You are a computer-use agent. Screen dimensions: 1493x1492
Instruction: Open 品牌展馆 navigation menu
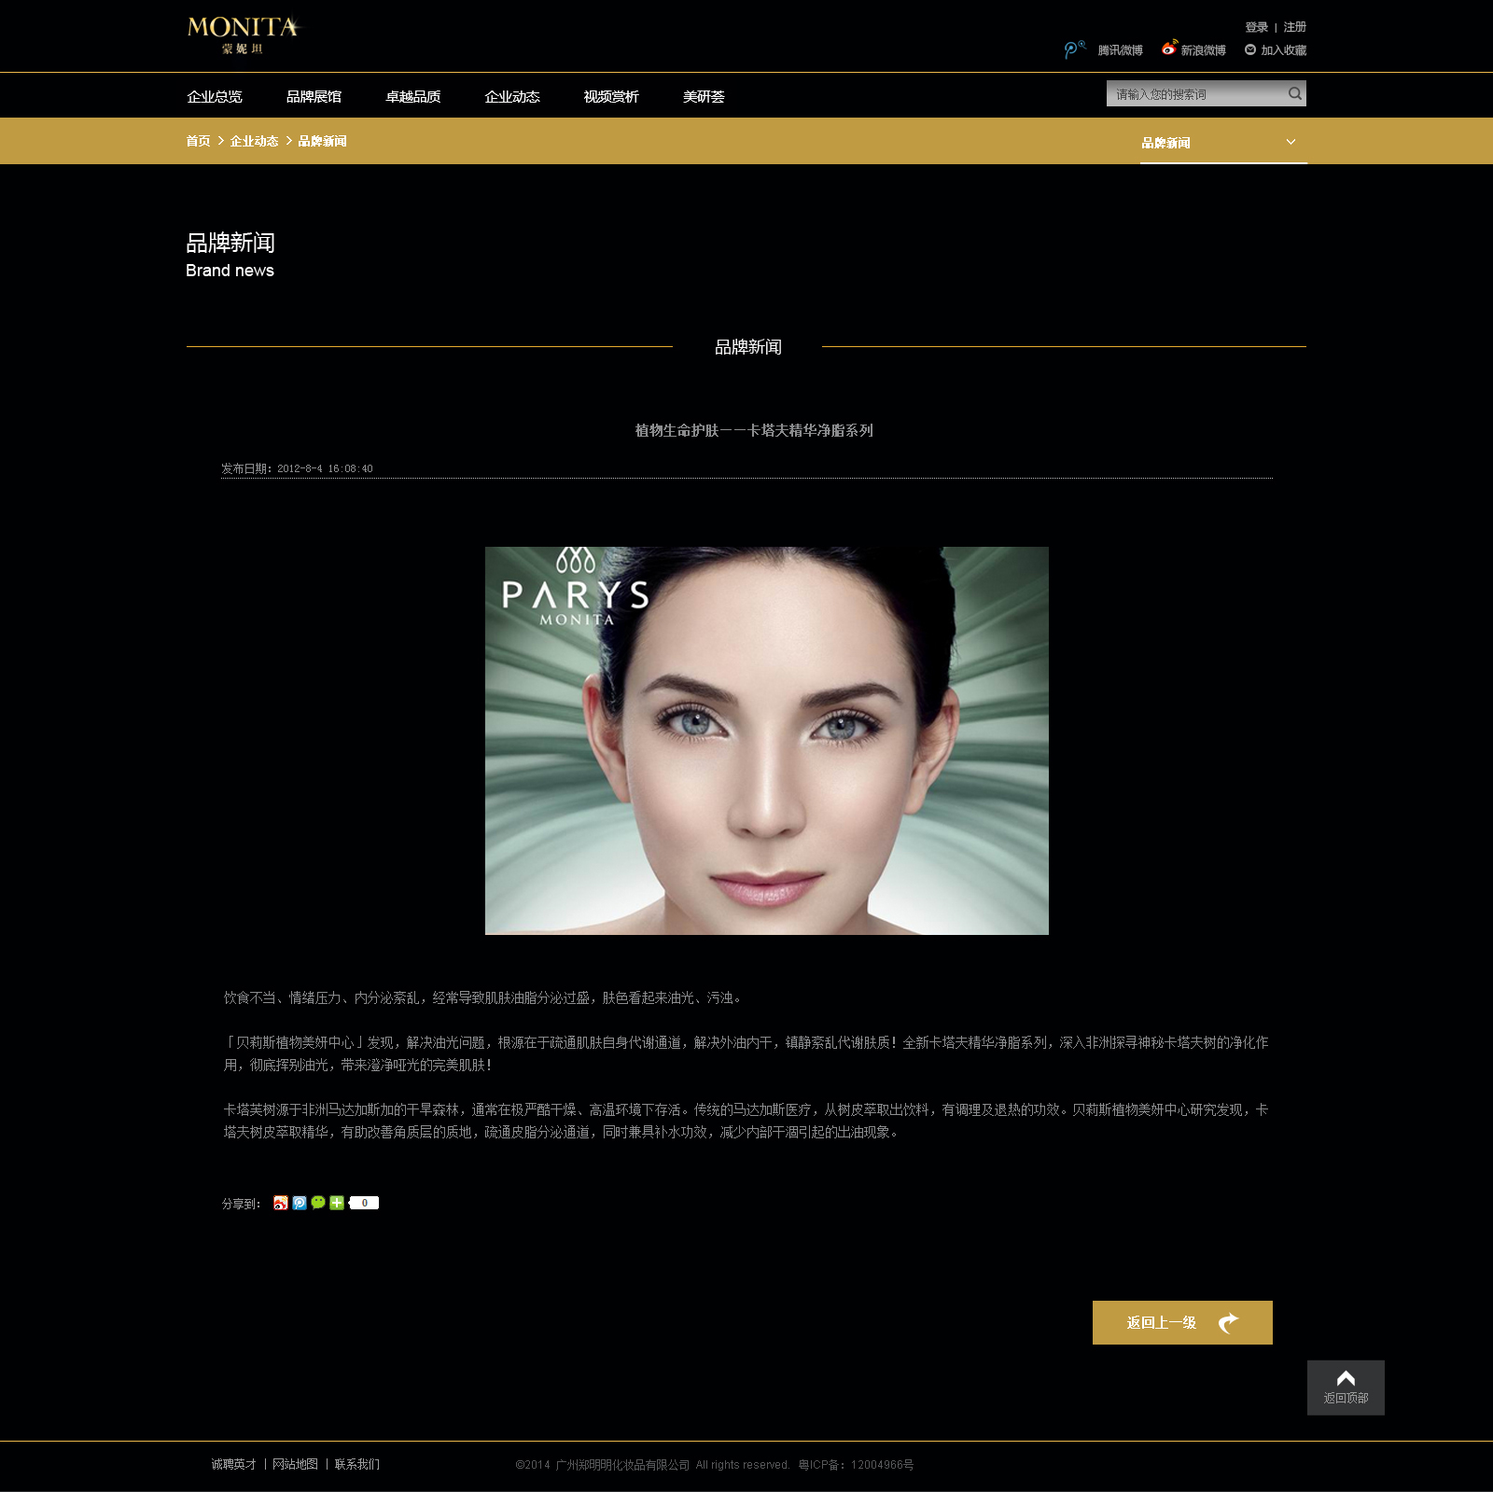click(314, 96)
